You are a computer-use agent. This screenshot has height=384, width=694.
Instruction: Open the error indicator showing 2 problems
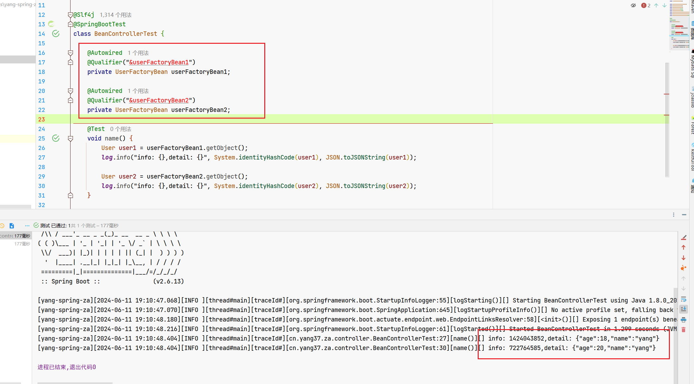[x=646, y=5]
